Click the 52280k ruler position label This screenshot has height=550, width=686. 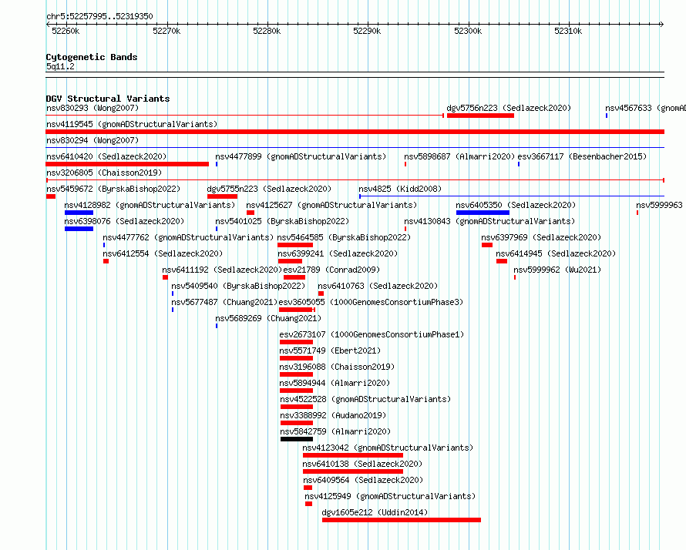coord(267,31)
